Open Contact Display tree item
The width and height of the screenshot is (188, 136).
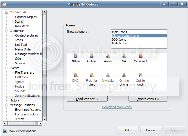[x=26, y=17]
